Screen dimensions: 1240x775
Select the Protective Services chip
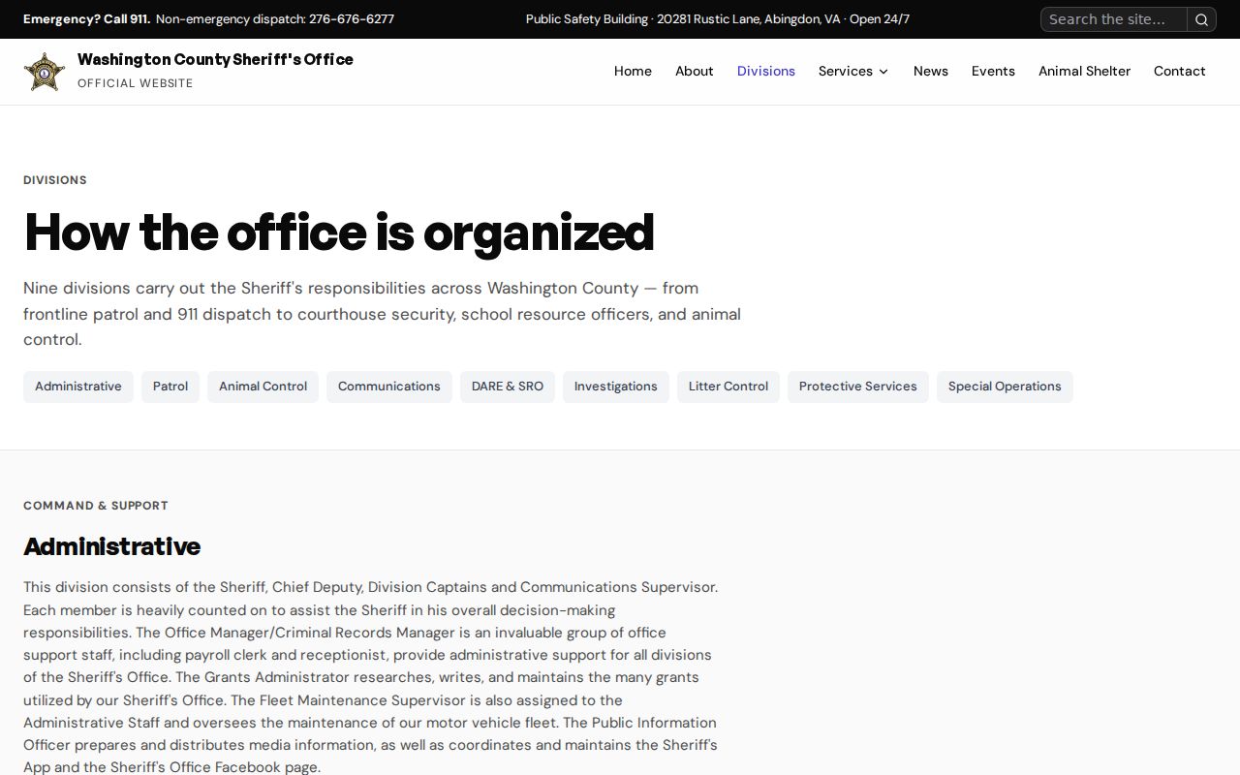pos(858,387)
